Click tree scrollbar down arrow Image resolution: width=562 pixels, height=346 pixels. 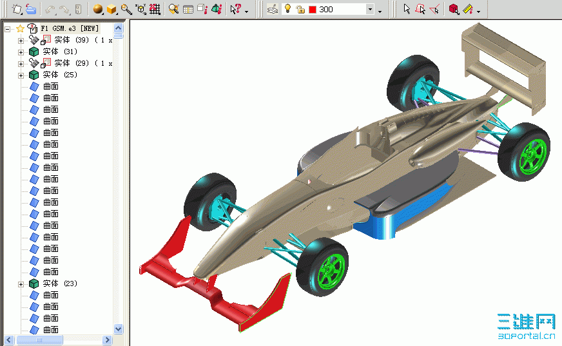tap(119, 329)
